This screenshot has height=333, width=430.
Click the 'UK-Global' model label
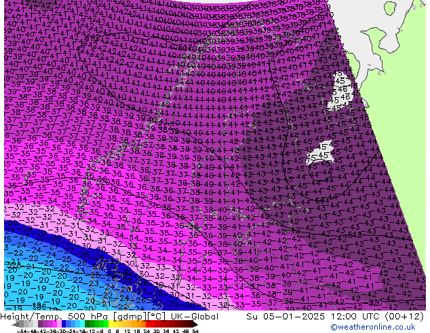[x=195, y=317]
